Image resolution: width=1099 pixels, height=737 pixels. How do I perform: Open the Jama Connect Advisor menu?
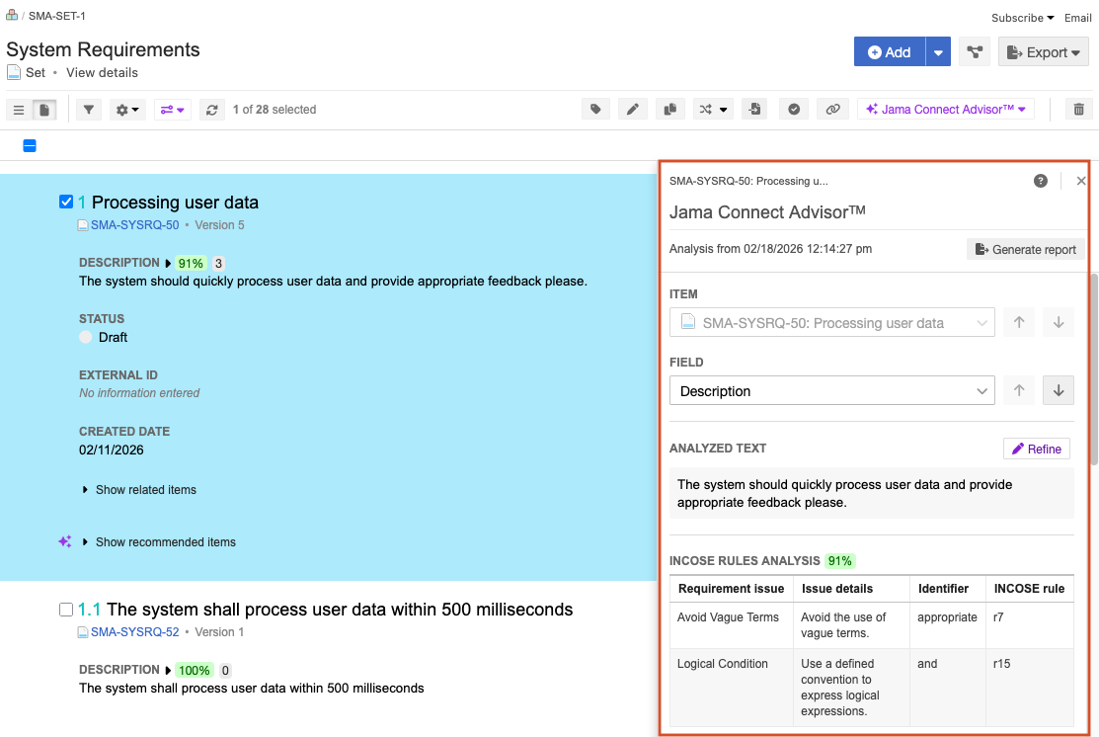coord(945,110)
